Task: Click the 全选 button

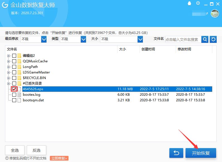Action: (15, 150)
